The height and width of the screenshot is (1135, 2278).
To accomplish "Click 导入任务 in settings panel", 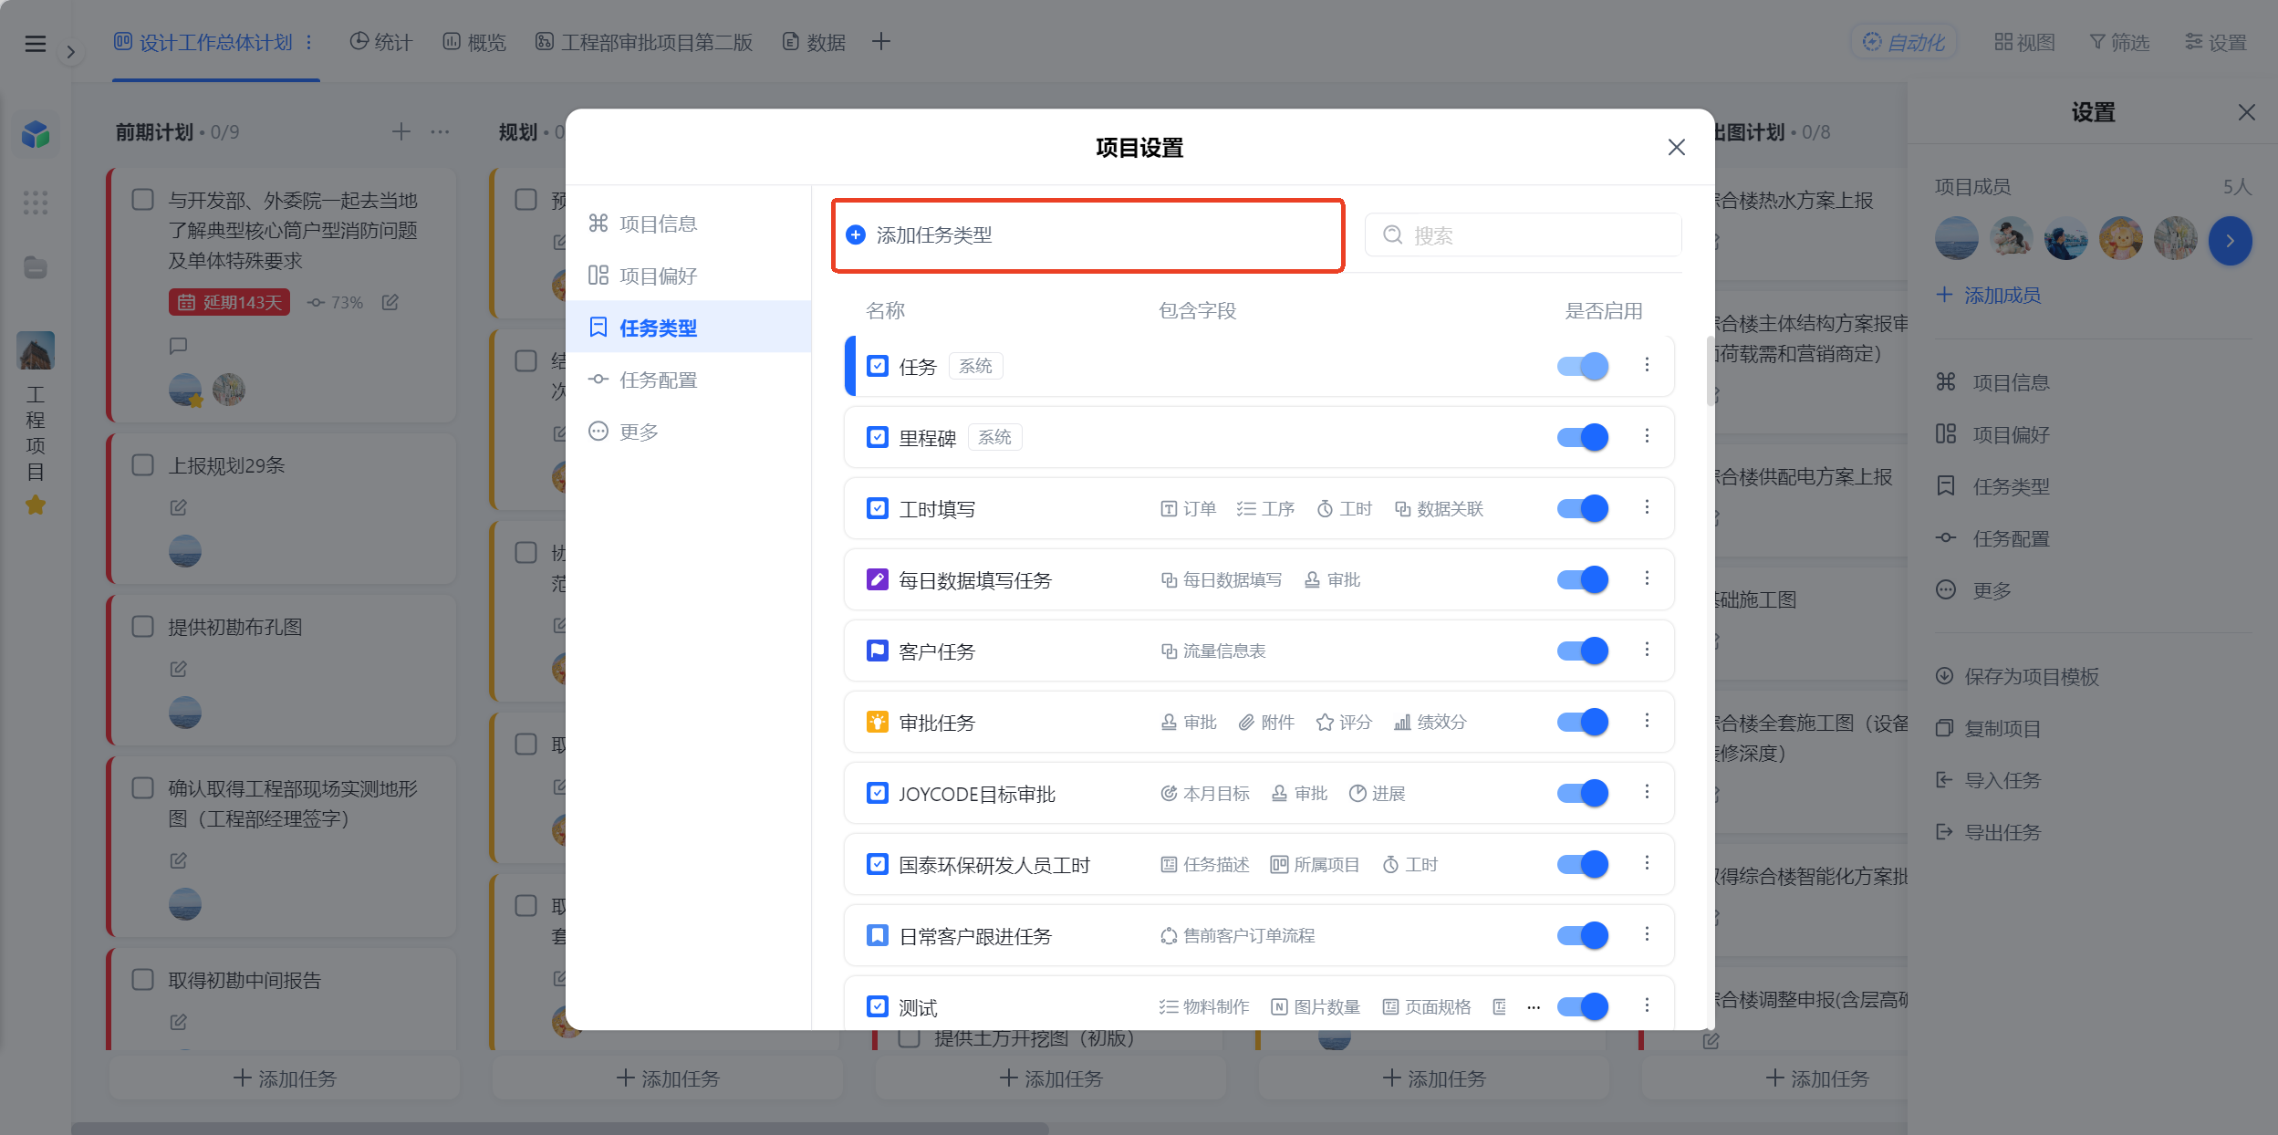I will (1989, 780).
